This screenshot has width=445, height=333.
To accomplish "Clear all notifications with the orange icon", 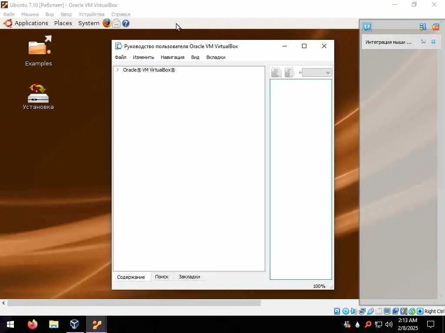I will click(x=435, y=27).
